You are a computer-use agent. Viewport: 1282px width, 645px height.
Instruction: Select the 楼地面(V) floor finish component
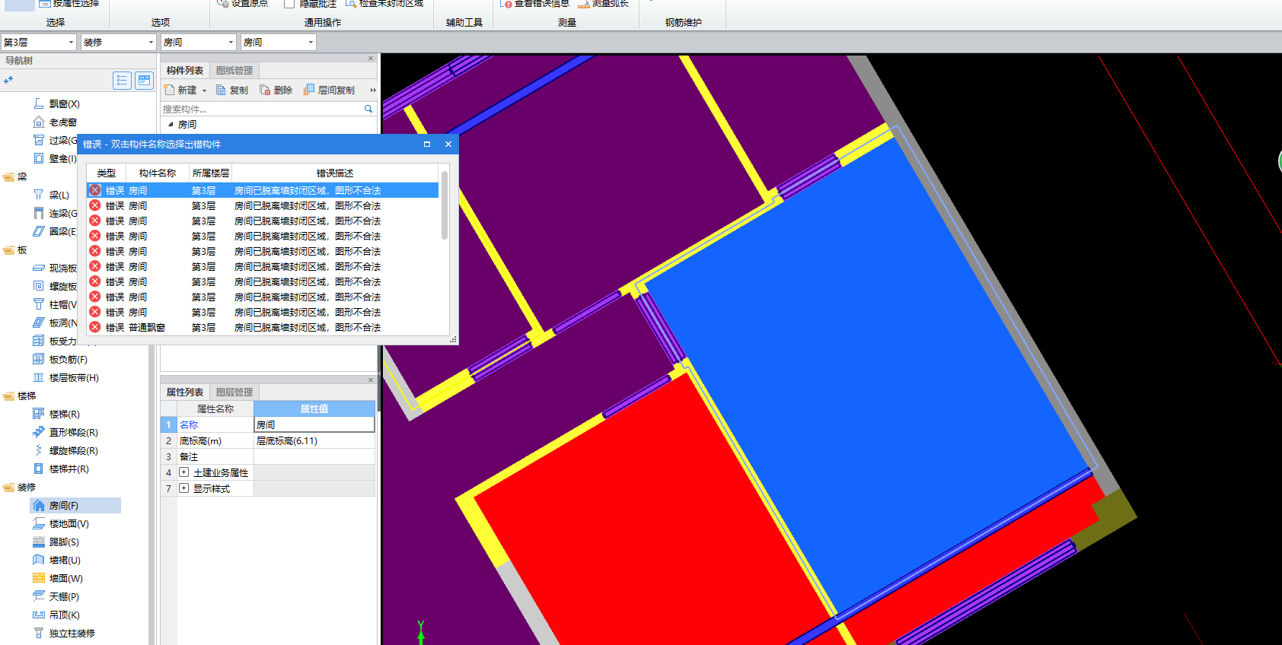(61, 523)
